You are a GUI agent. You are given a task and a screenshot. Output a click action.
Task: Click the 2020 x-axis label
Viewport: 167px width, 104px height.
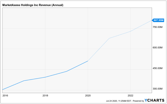(x=88, y=95)
